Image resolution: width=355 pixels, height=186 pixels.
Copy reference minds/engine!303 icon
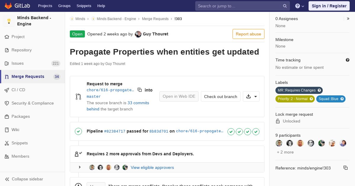pos(346,168)
